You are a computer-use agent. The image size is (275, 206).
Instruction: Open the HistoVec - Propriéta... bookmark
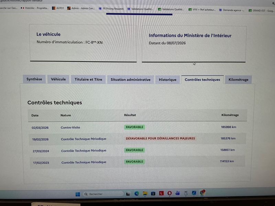tap(35, 8)
